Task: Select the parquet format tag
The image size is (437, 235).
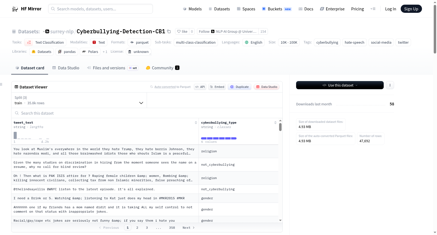Action: 139,42
